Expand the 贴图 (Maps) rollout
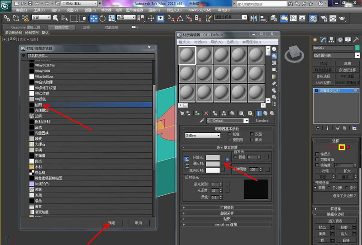Image resolution: width=362 pixels, height=245 pixels. [225, 218]
